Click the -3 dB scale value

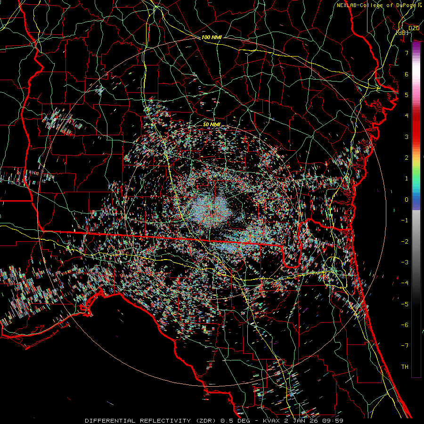[x=405, y=262]
